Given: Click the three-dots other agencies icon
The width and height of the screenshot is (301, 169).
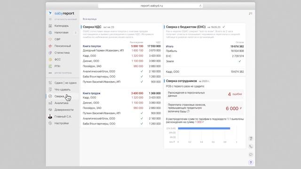Looking at the screenshot, I should pos(50,73).
